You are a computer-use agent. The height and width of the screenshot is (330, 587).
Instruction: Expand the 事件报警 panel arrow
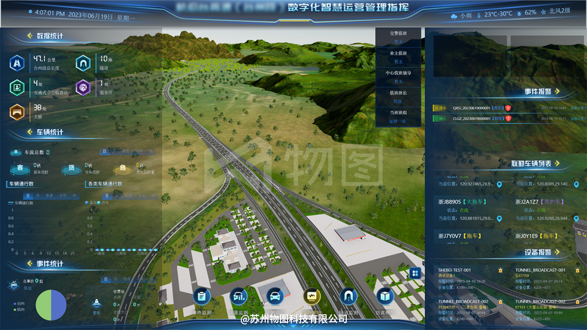click(x=557, y=92)
